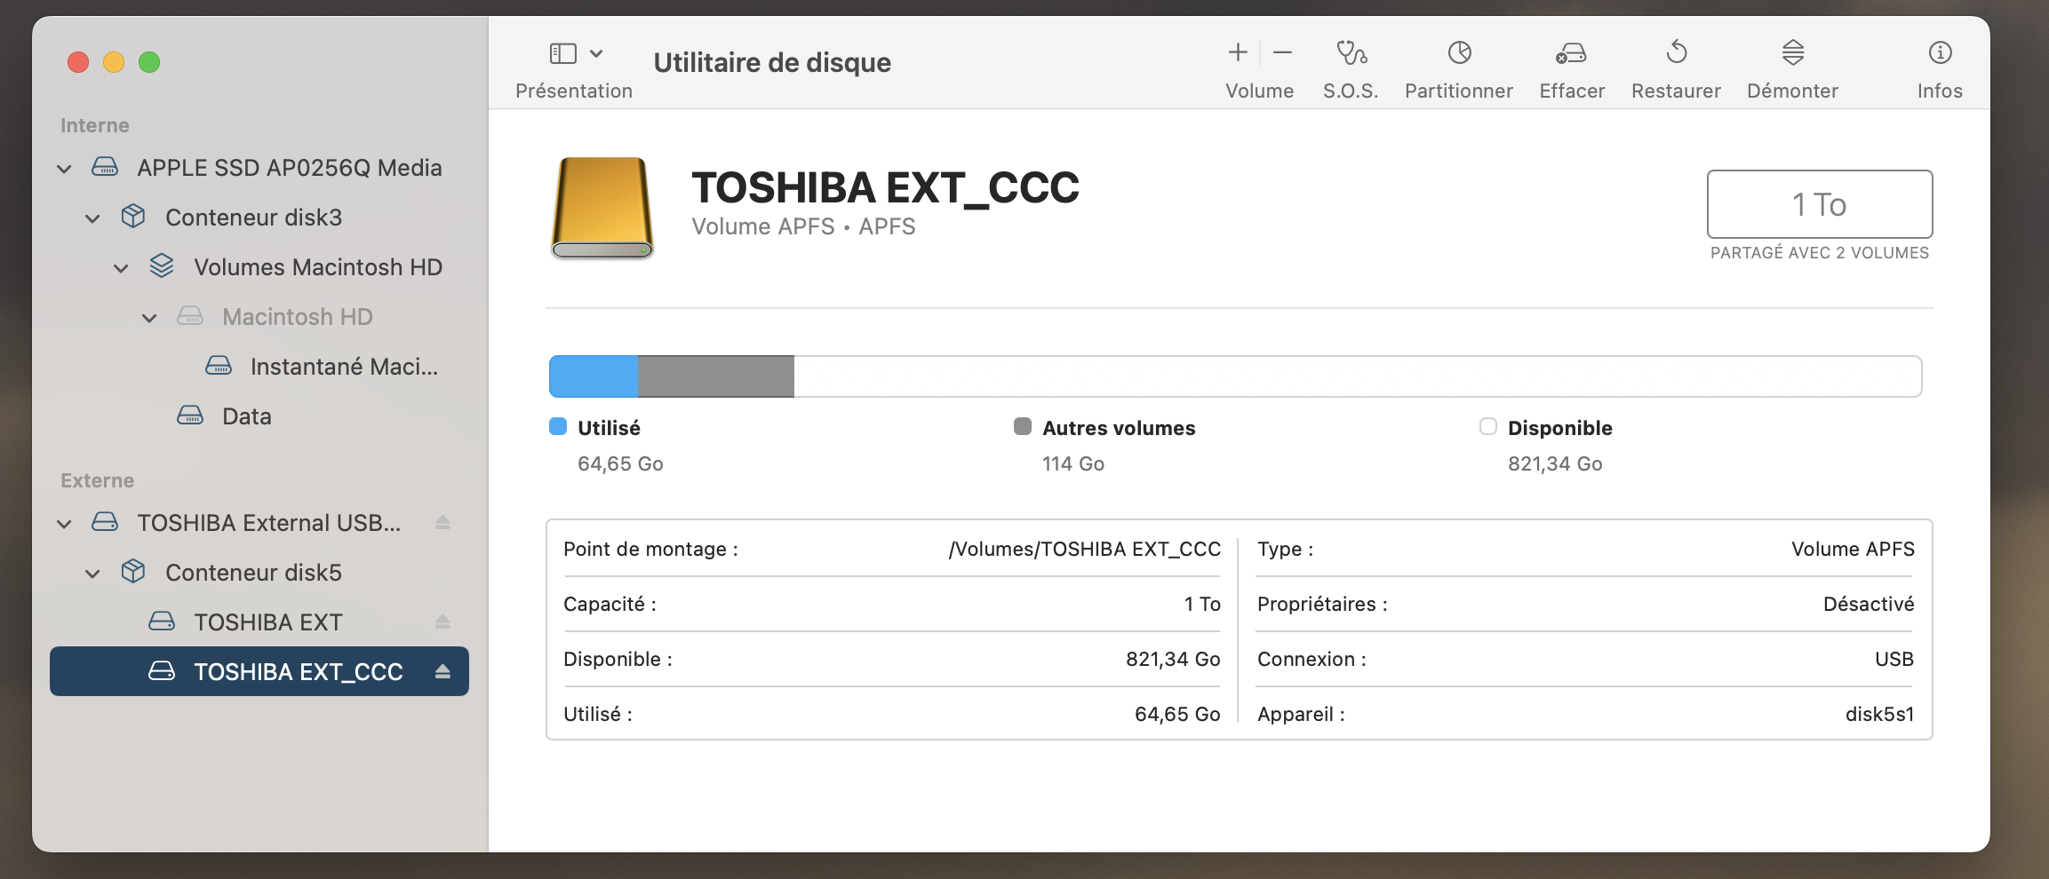Select the Data volume drive icon
The image size is (2049, 879).
(190, 416)
